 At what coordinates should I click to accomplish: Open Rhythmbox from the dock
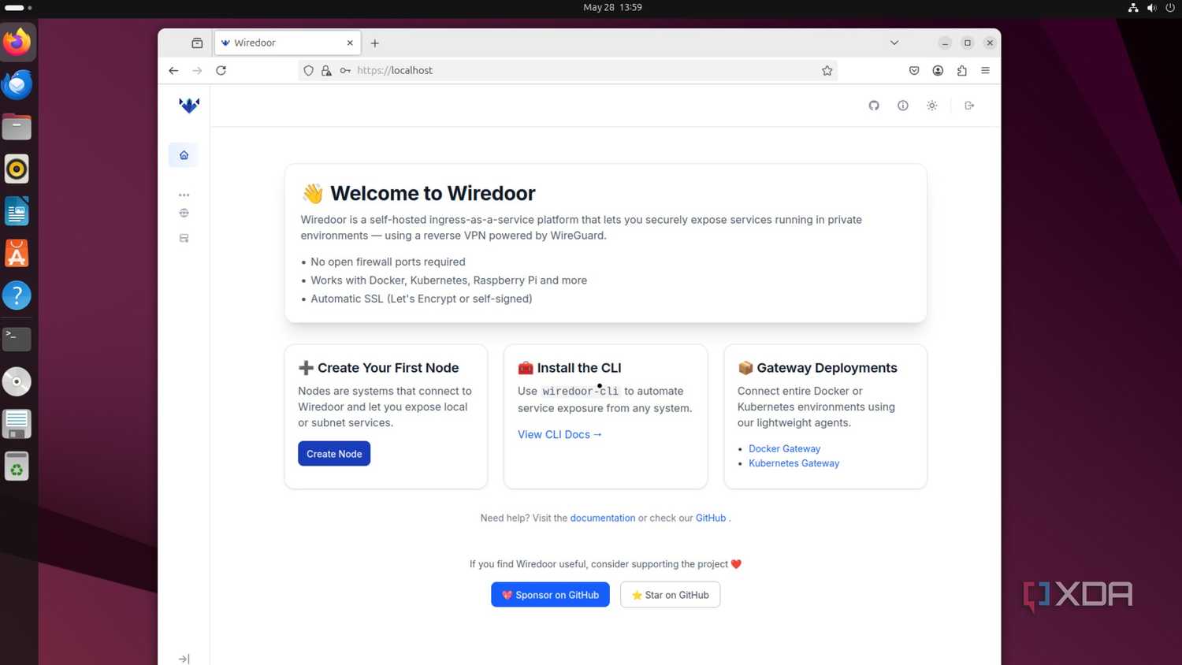[17, 169]
